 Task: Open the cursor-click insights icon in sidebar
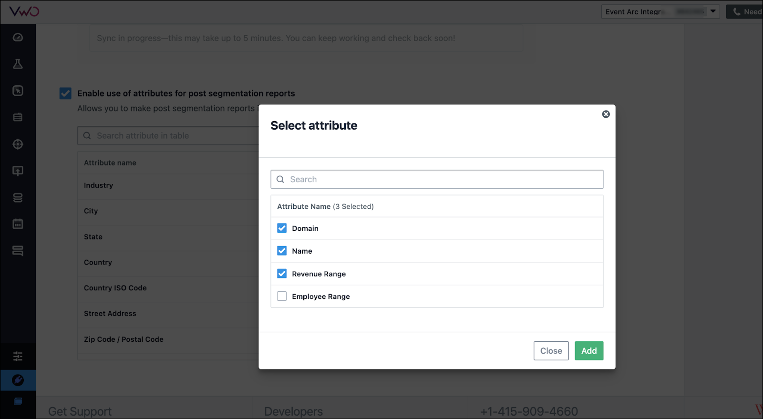click(x=18, y=91)
